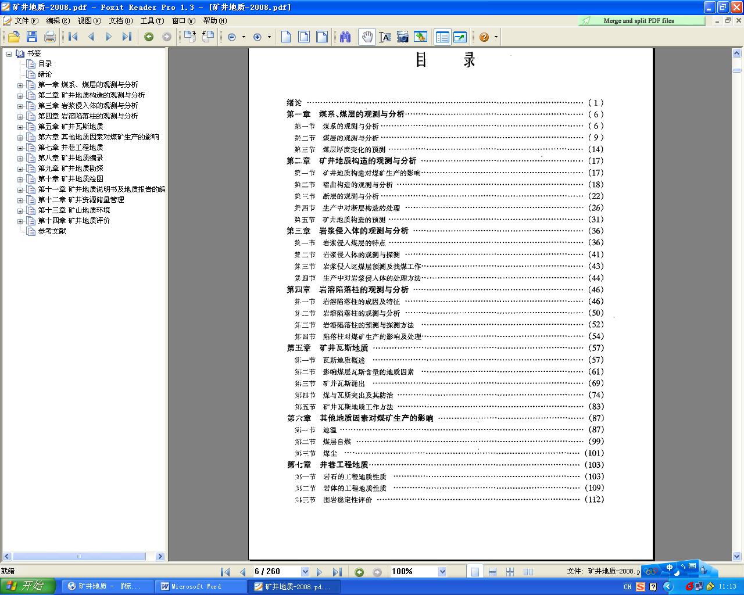Select the 参考文献 bookmark
Screen dimensions: 744x595
tap(52, 231)
